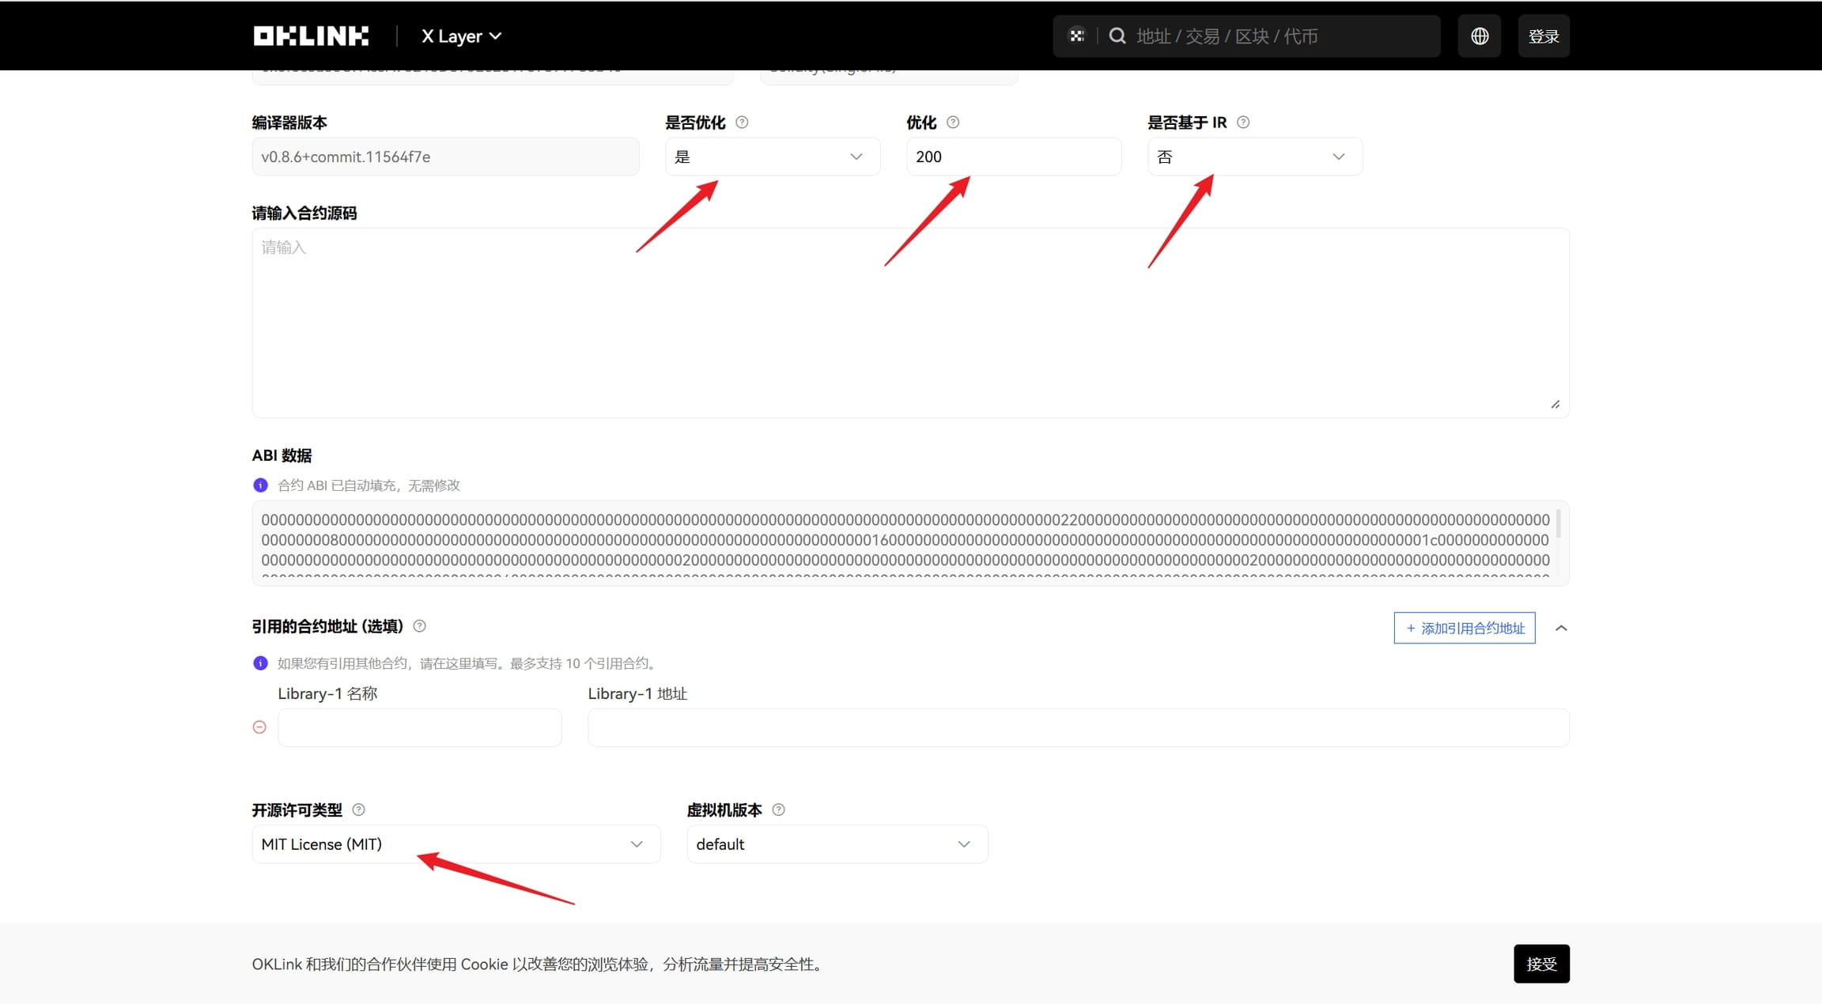
Task: Remove Library-1 with red minus icon
Action: (x=259, y=727)
